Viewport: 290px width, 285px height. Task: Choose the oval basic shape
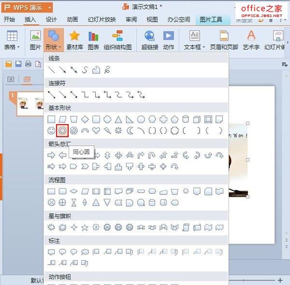tap(141, 119)
